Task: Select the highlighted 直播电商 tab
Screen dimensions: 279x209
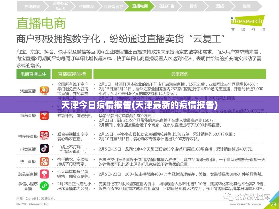Action: coord(140,6)
